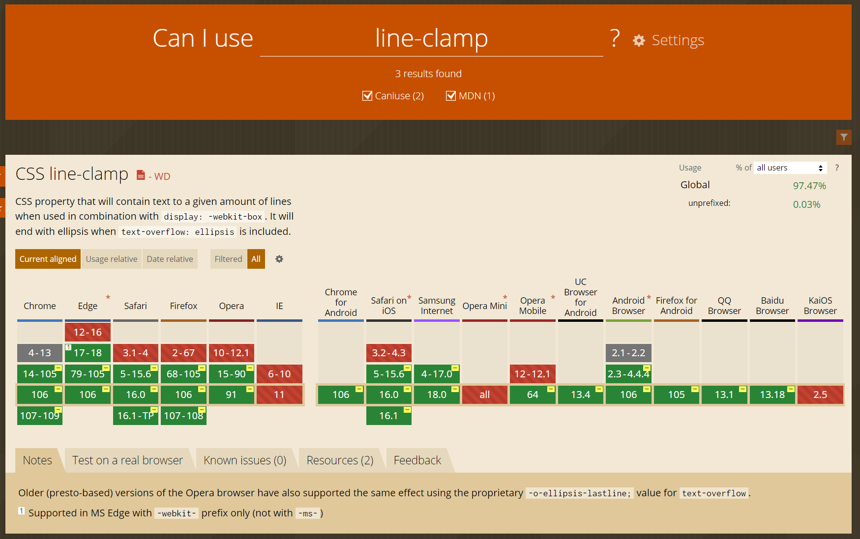Screen dimensions: 860x539
Task: Click the Edge column header
Action: tap(88, 306)
